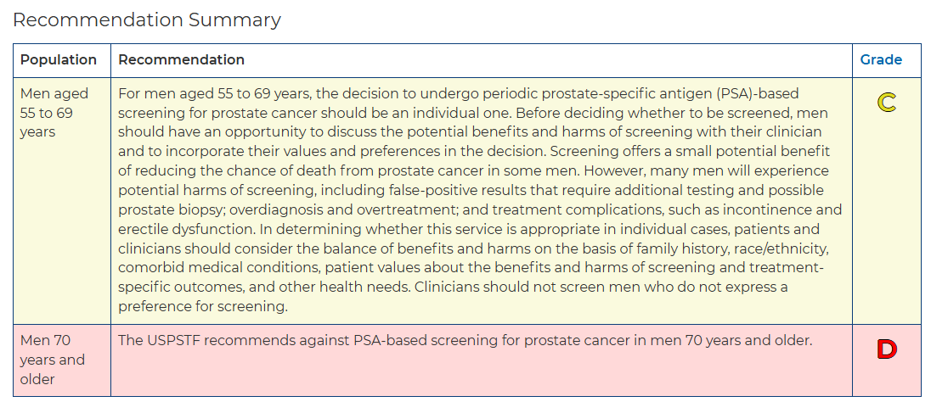Open the Grade column header link
Viewport: 931px width, 413px height.
[881, 59]
